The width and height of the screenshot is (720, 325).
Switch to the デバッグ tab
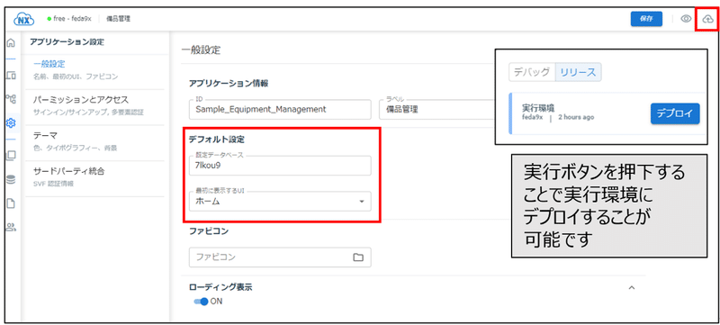point(532,72)
